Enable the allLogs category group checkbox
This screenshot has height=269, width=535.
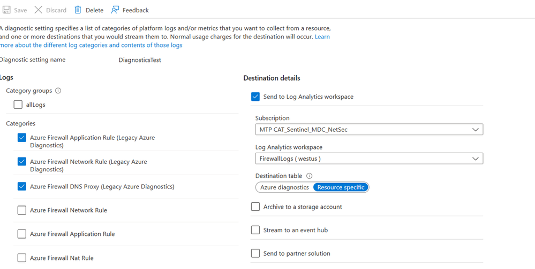click(18, 105)
